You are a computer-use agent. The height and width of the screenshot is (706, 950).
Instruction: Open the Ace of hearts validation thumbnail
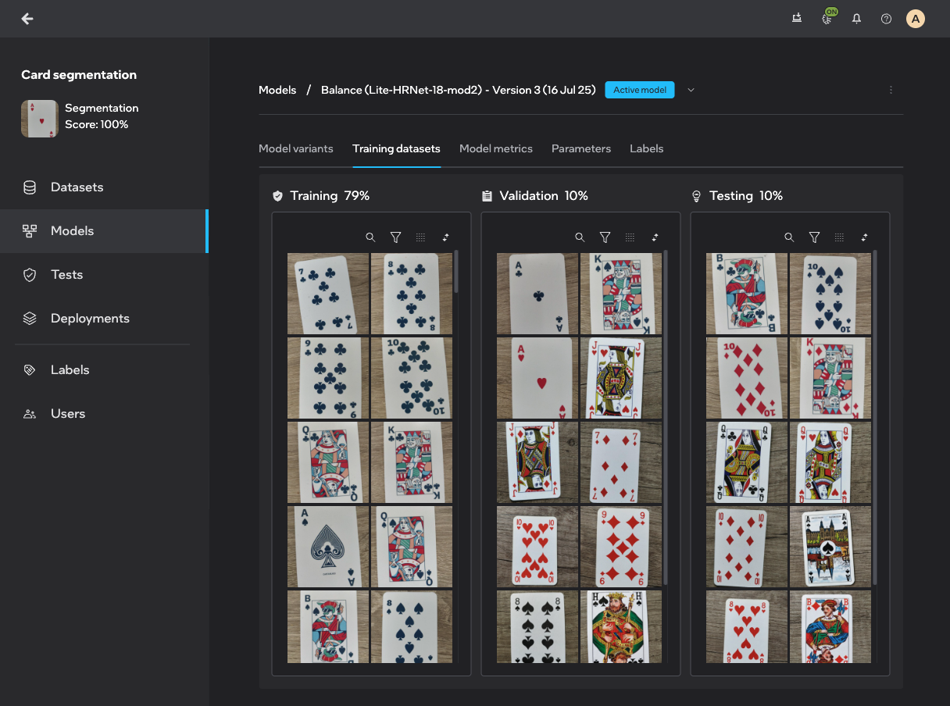pyautogui.click(x=537, y=378)
